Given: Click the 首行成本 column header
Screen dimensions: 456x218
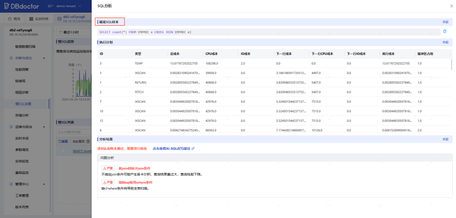Looking at the screenshot, I should point(388,54).
